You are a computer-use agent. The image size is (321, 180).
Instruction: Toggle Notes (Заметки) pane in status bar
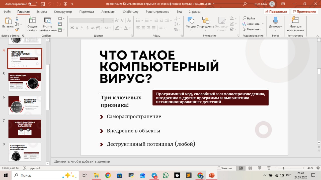(x=225, y=168)
